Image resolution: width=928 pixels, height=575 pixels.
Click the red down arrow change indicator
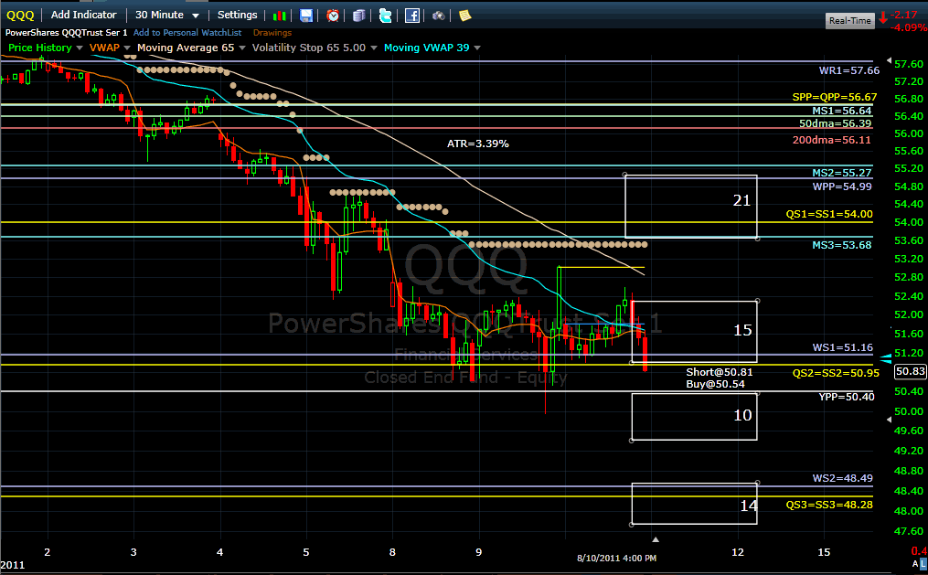tap(883, 17)
